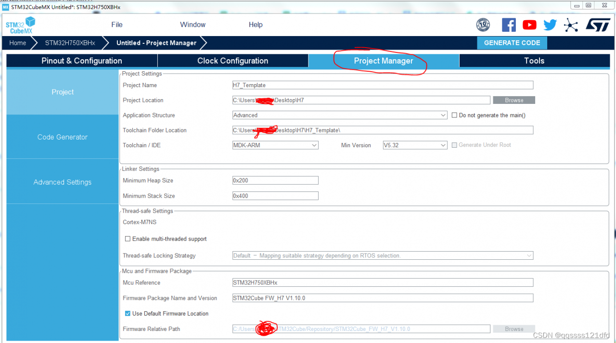Enable multi-threaded support checkbox
This screenshot has height=343, width=616.
click(128, 239)
